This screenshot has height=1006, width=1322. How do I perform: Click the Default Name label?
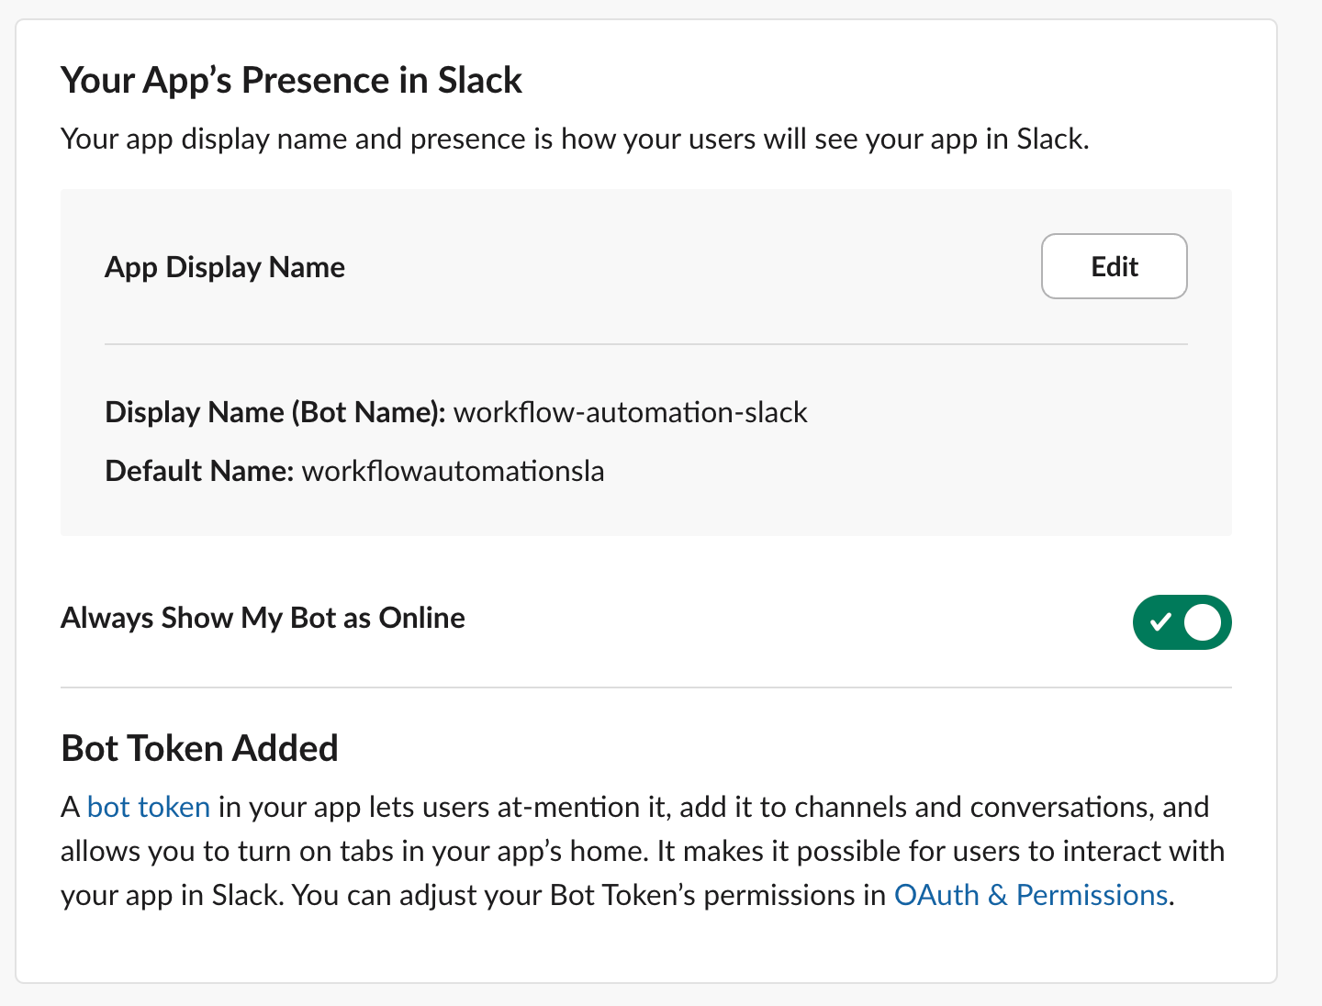(197, 471)
